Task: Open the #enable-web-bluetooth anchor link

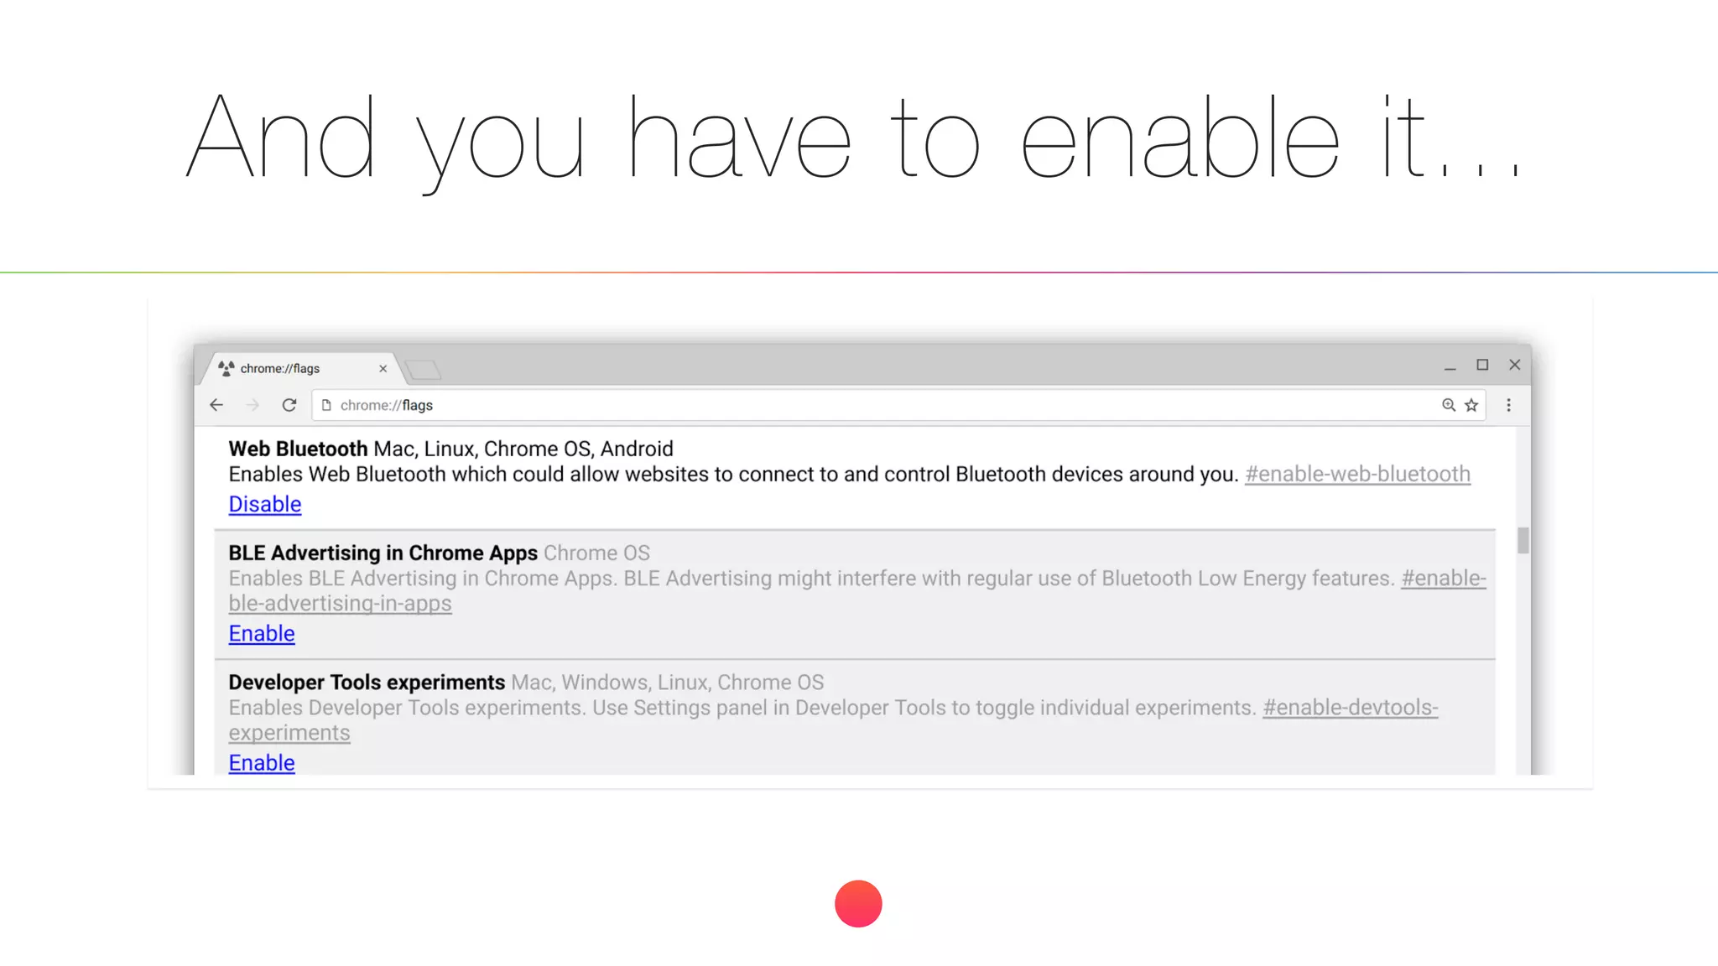Action: 1356,474
